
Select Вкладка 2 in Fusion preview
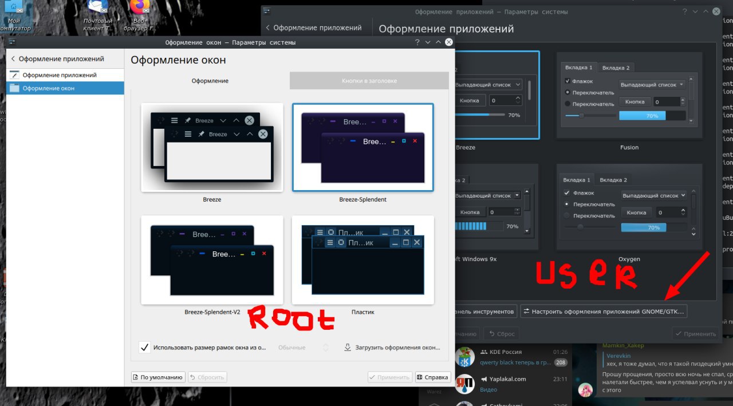pos(616,68)
